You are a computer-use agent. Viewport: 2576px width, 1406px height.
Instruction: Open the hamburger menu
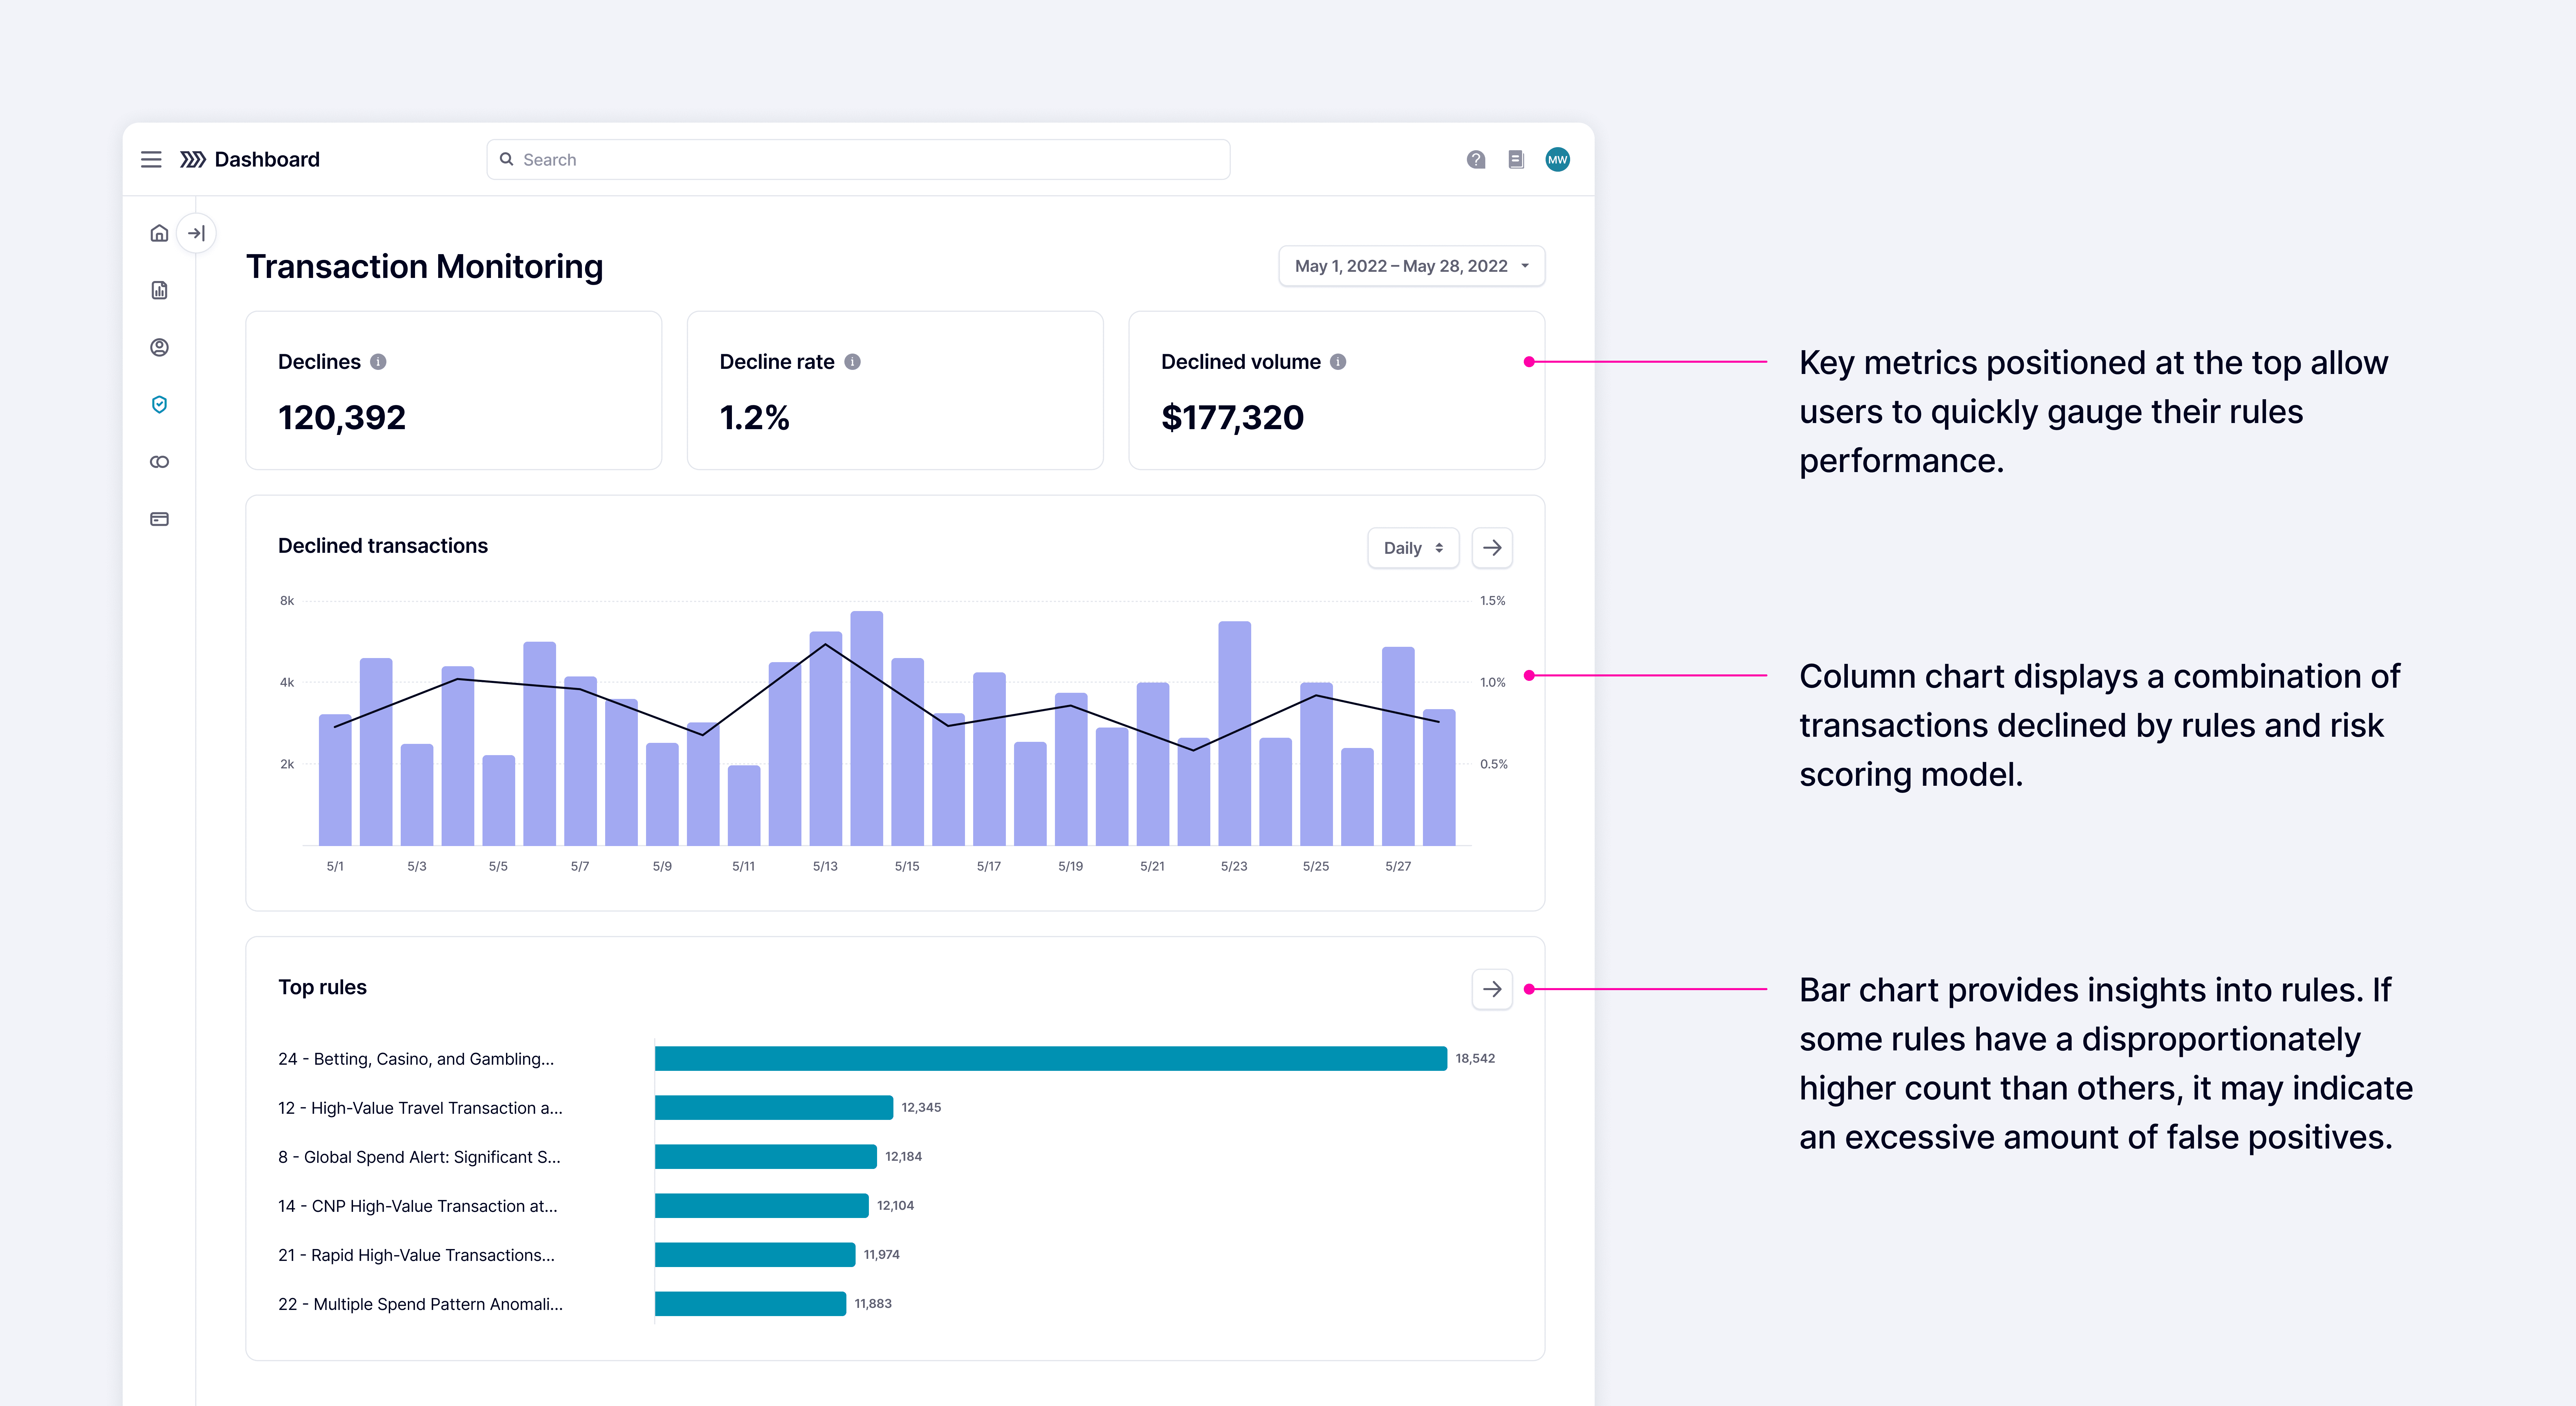(x=151, y=160)
